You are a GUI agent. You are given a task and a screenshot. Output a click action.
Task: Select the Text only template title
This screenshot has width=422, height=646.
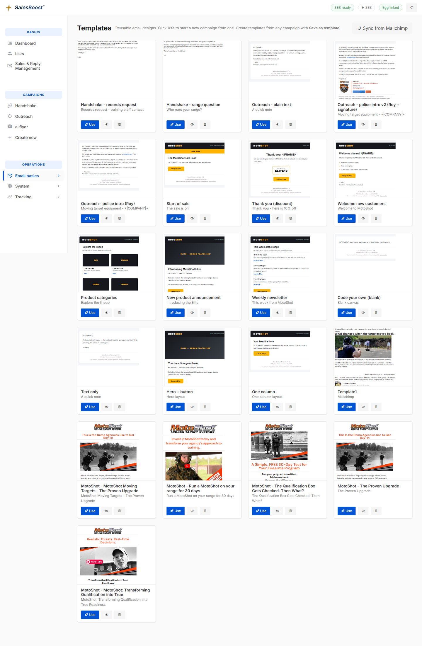click(90, 392)
